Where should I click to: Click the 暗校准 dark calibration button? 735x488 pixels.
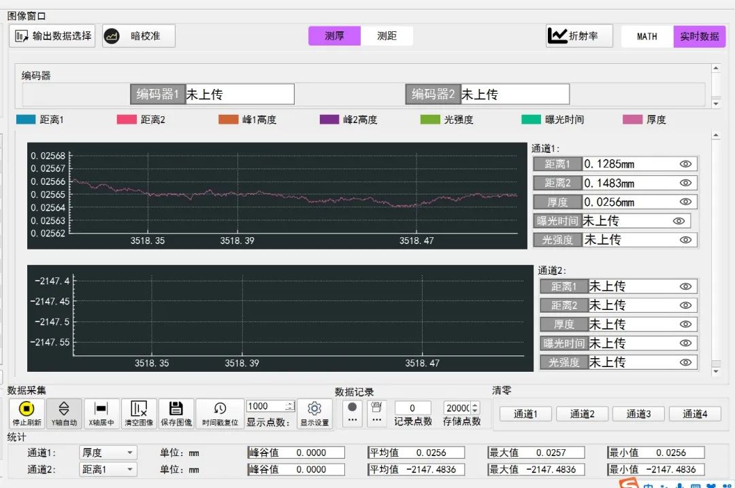point(139,36)
